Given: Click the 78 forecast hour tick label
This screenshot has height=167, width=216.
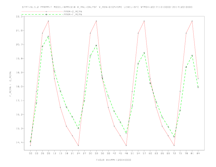Looking at the screenshot, I should 186,153.
